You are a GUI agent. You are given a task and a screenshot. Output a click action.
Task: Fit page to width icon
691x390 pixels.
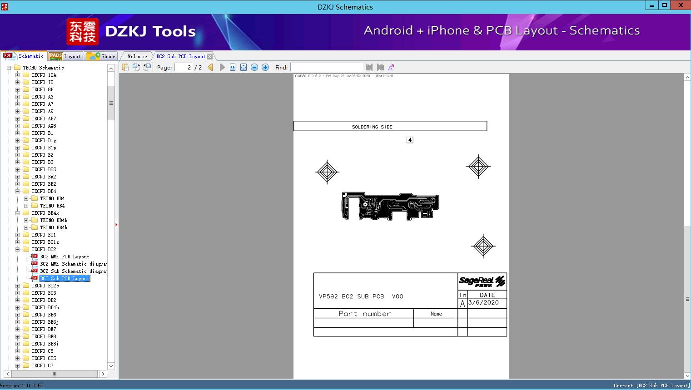click(x=233, y=67)
